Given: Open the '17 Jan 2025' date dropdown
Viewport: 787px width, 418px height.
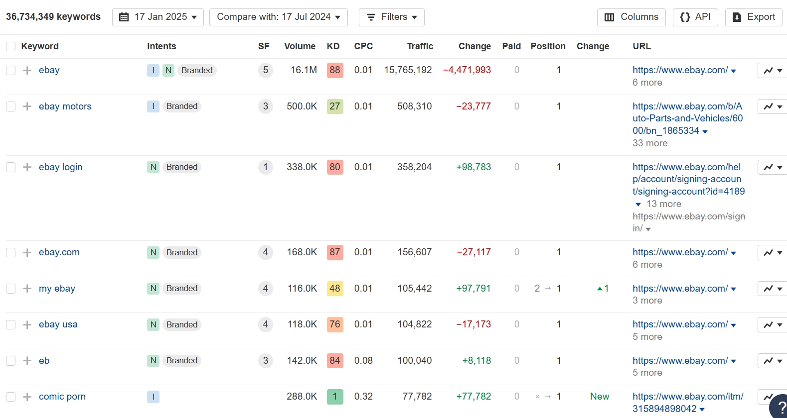Looking at the screenshot, I should (158, 17).
